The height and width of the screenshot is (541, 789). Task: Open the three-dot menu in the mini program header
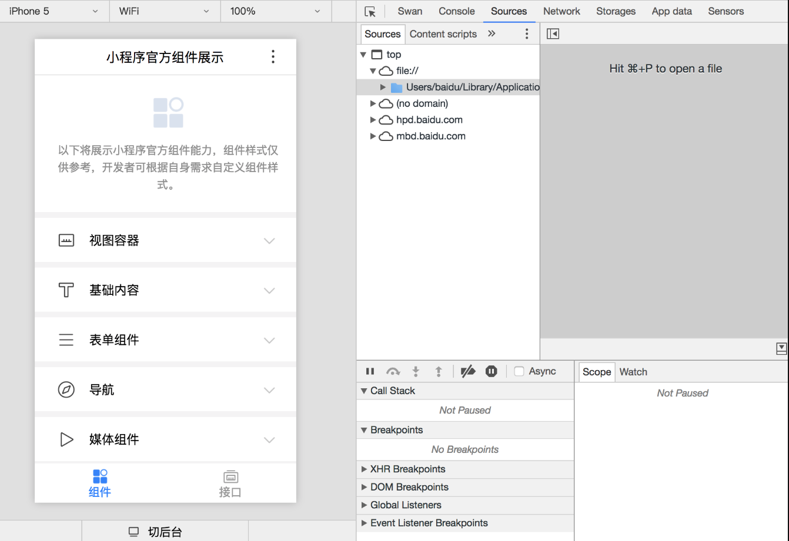click(273, 56)
